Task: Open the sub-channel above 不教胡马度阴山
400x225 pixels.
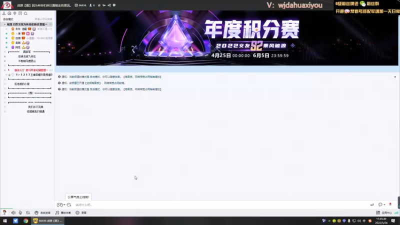Action: 27,56
